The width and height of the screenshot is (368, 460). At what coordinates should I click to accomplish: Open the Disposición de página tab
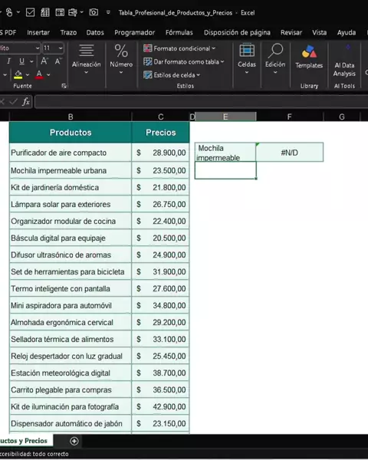point(237,32)
